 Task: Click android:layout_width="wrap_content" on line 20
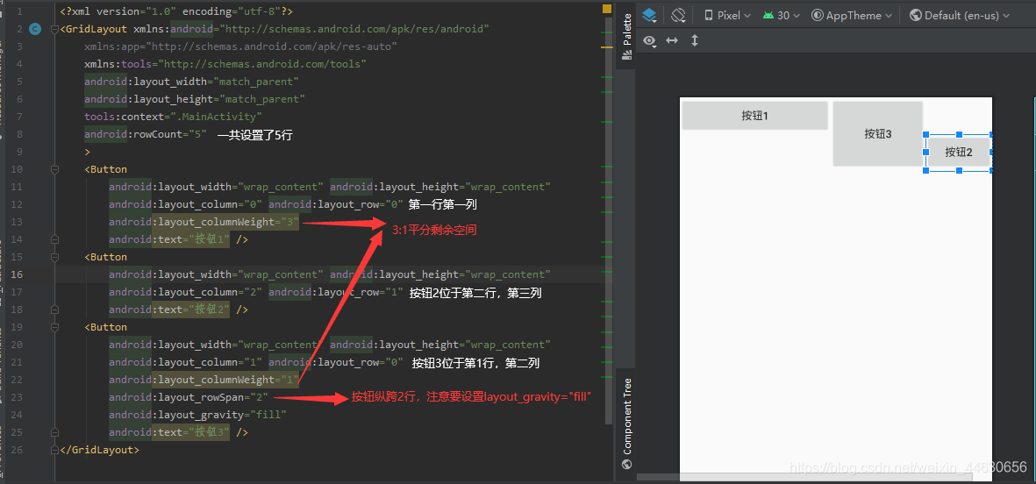click(x=217, y=344)
